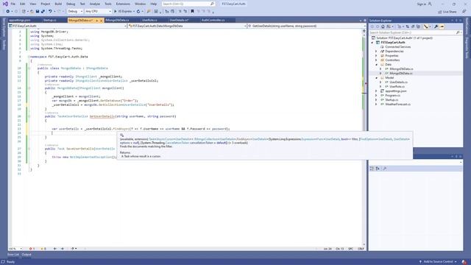Select Connected Services in Solution Explorer
471x265 pixels.
397,47
